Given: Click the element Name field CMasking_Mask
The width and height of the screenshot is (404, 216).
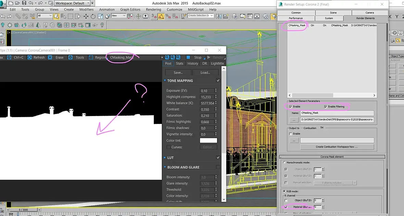Looking at the screenshot, I should (x=337, y=113).
